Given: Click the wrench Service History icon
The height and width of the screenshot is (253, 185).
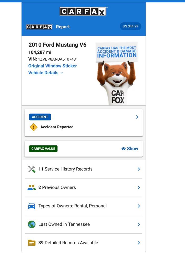Looking at the screenshot, I should click(x=32, y=169).
